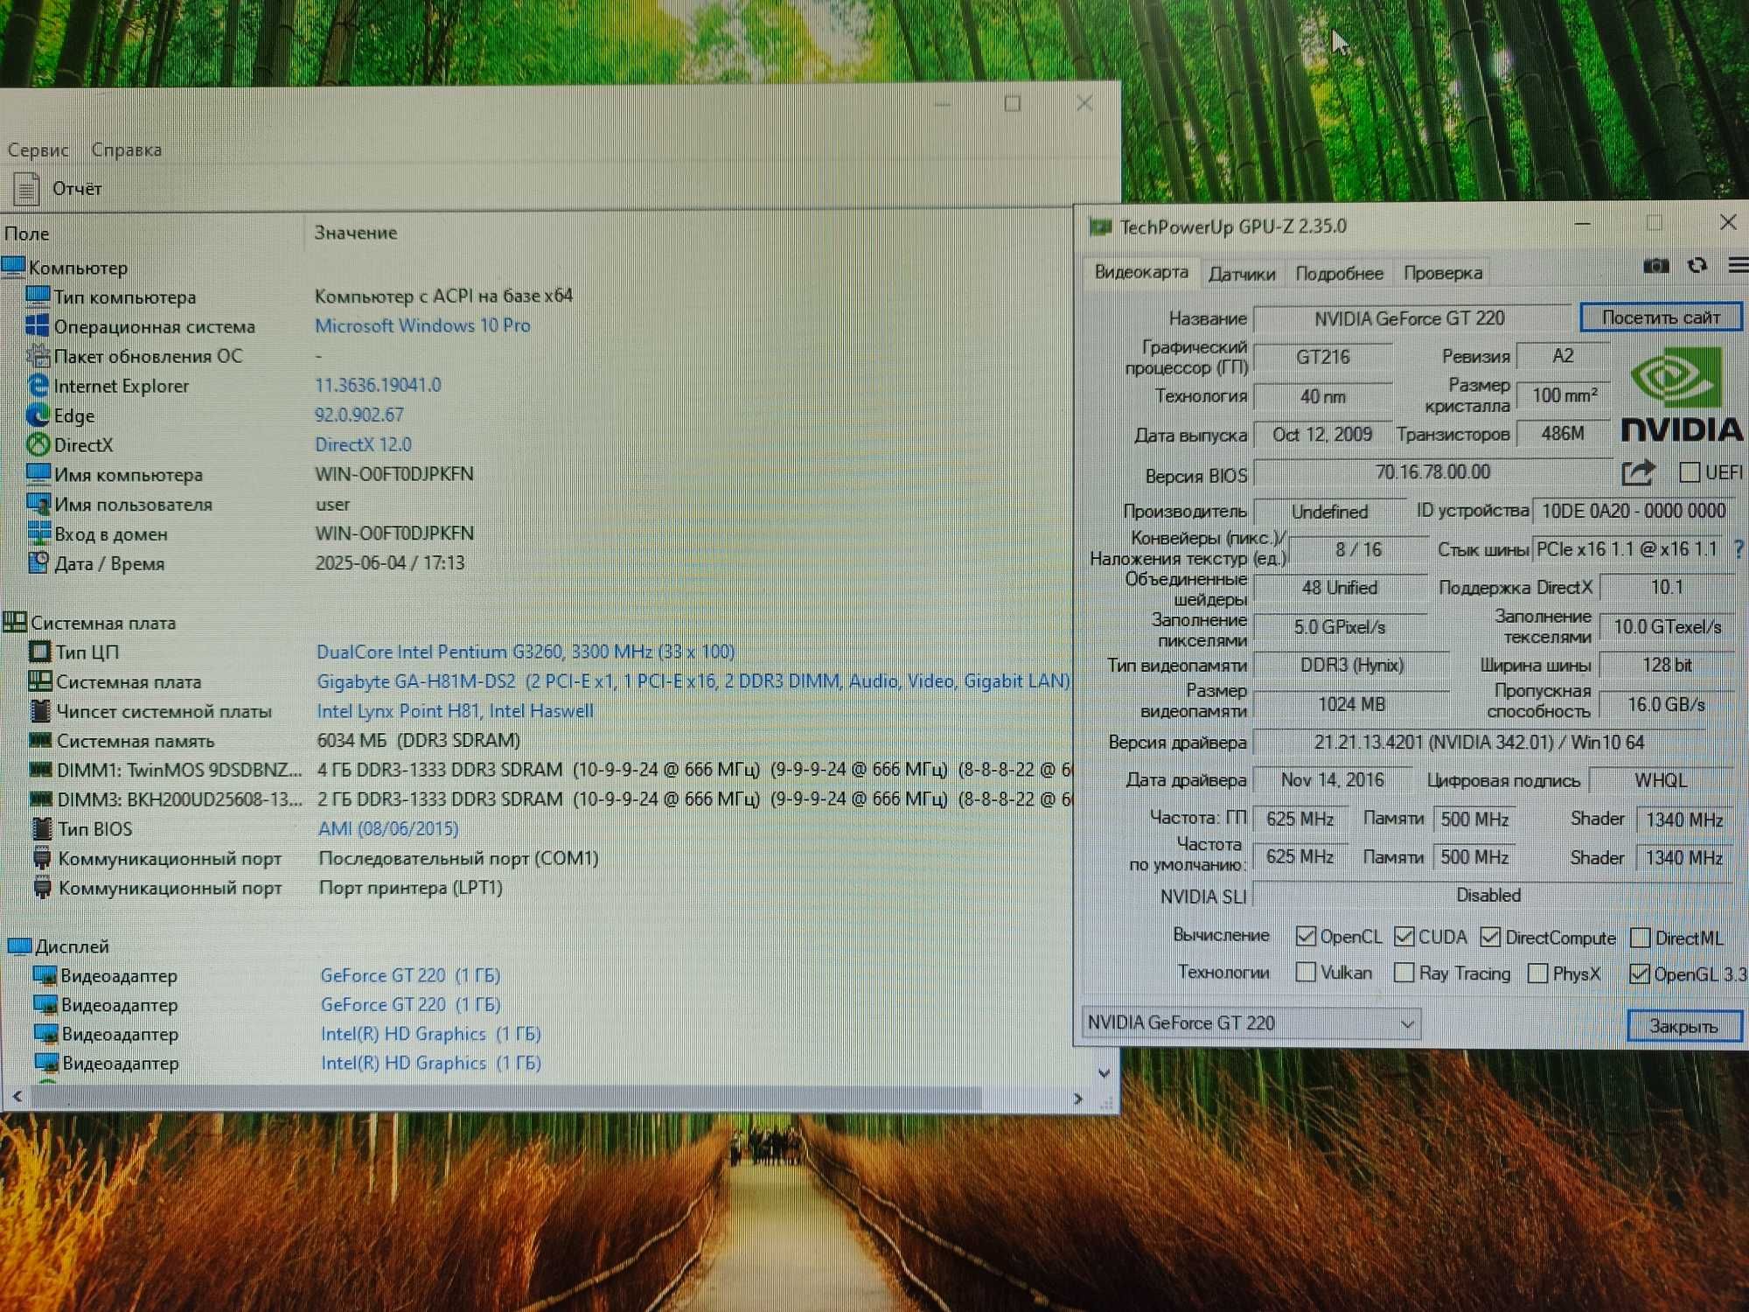
Task: Click the Системная память memory icon
Action: coord(40,741)
